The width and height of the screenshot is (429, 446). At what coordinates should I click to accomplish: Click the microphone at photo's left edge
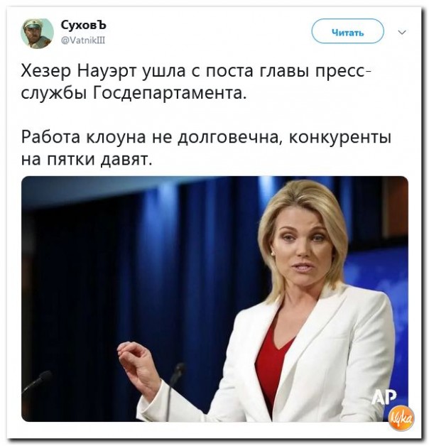click(x=37, y=381)
